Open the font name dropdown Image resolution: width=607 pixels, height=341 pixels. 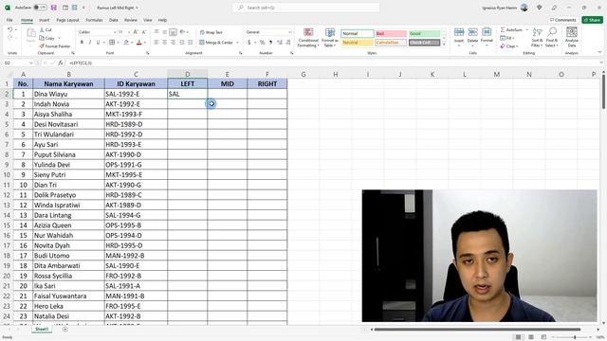tap(115, 32)
